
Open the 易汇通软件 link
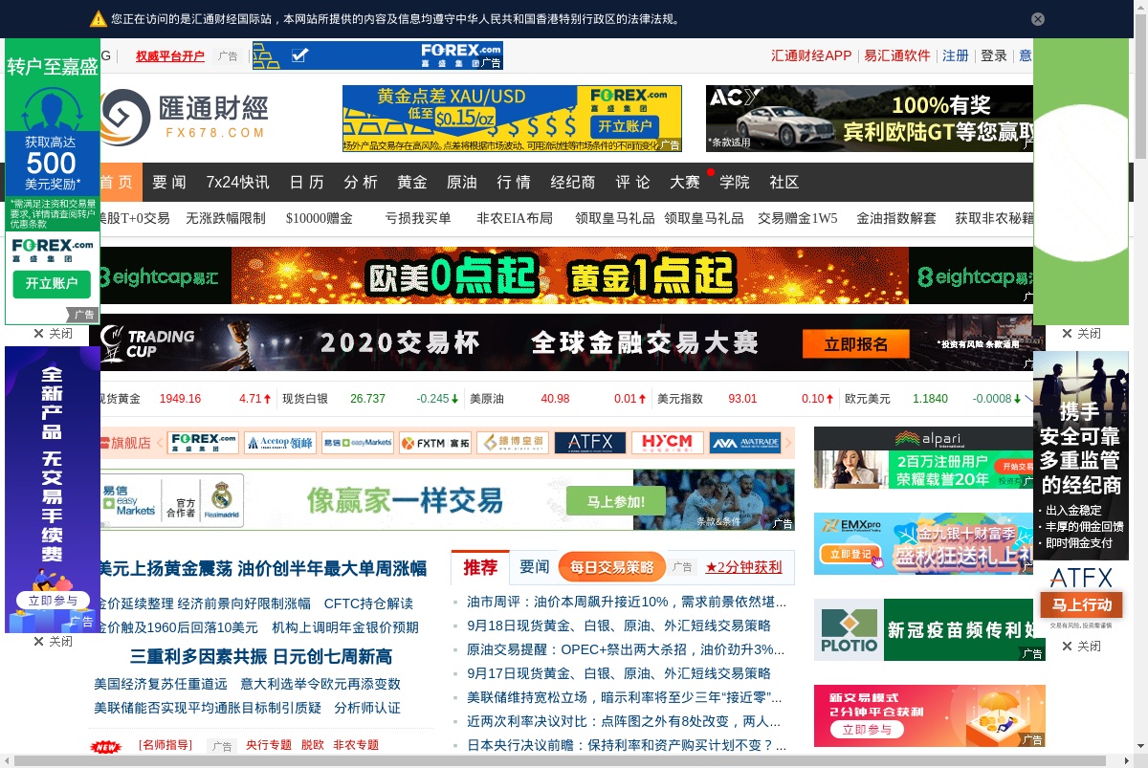(x=897, y=55)
